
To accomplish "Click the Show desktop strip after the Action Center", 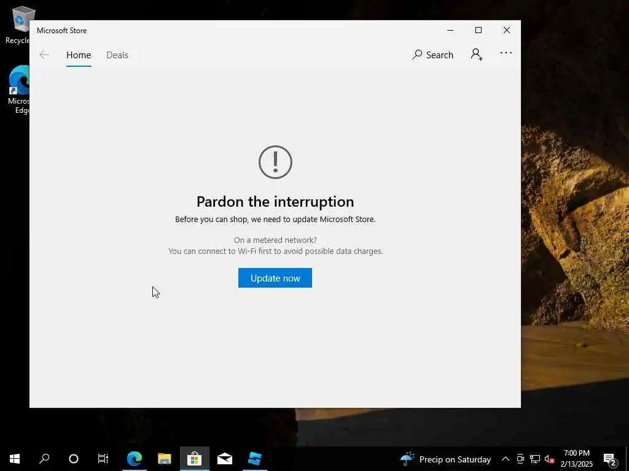I will (627, 459).
